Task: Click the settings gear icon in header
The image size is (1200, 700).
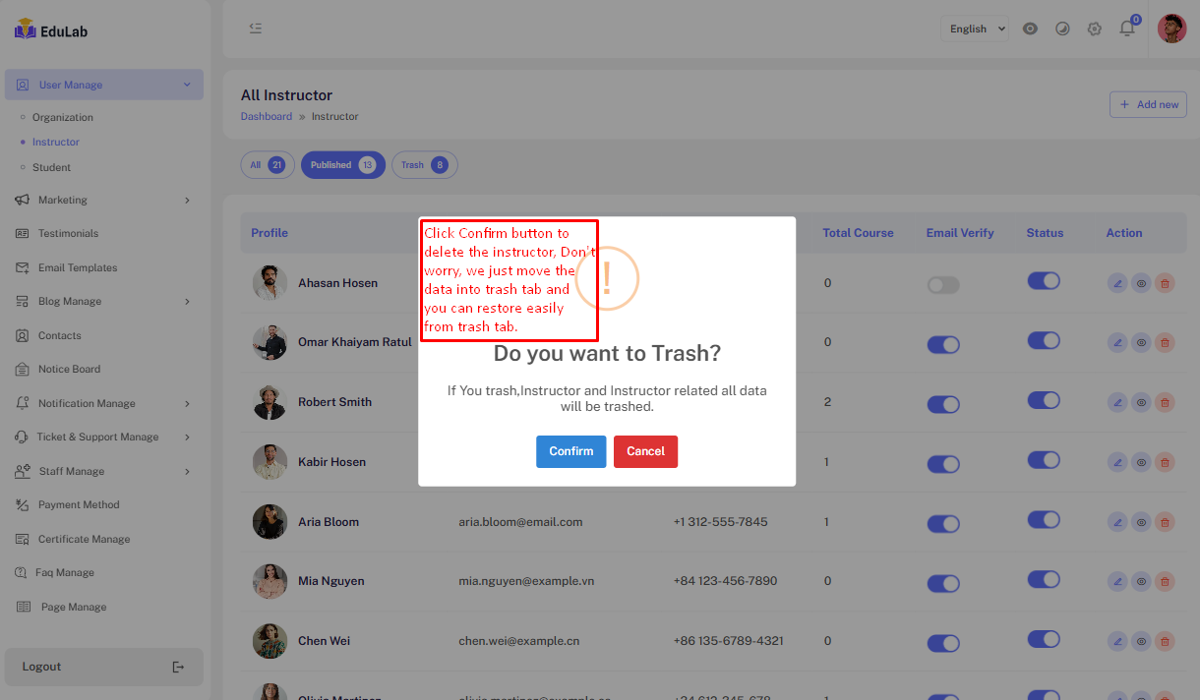Action: [x=1095, y=29]
